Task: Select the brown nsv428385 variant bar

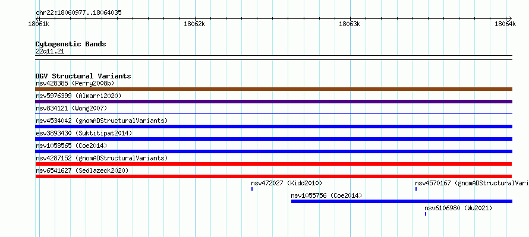Action: click(x=273, y=89)
